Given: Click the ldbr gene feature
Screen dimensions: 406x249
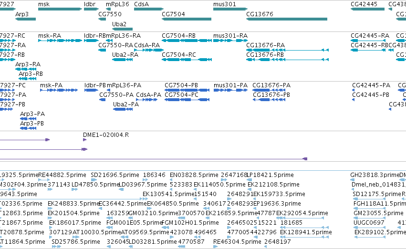Looking at the screenshot, I should click(x=92, y=9).
